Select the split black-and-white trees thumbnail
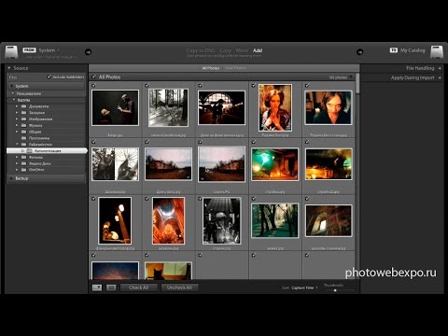448x336 pixels. point(115,164)
